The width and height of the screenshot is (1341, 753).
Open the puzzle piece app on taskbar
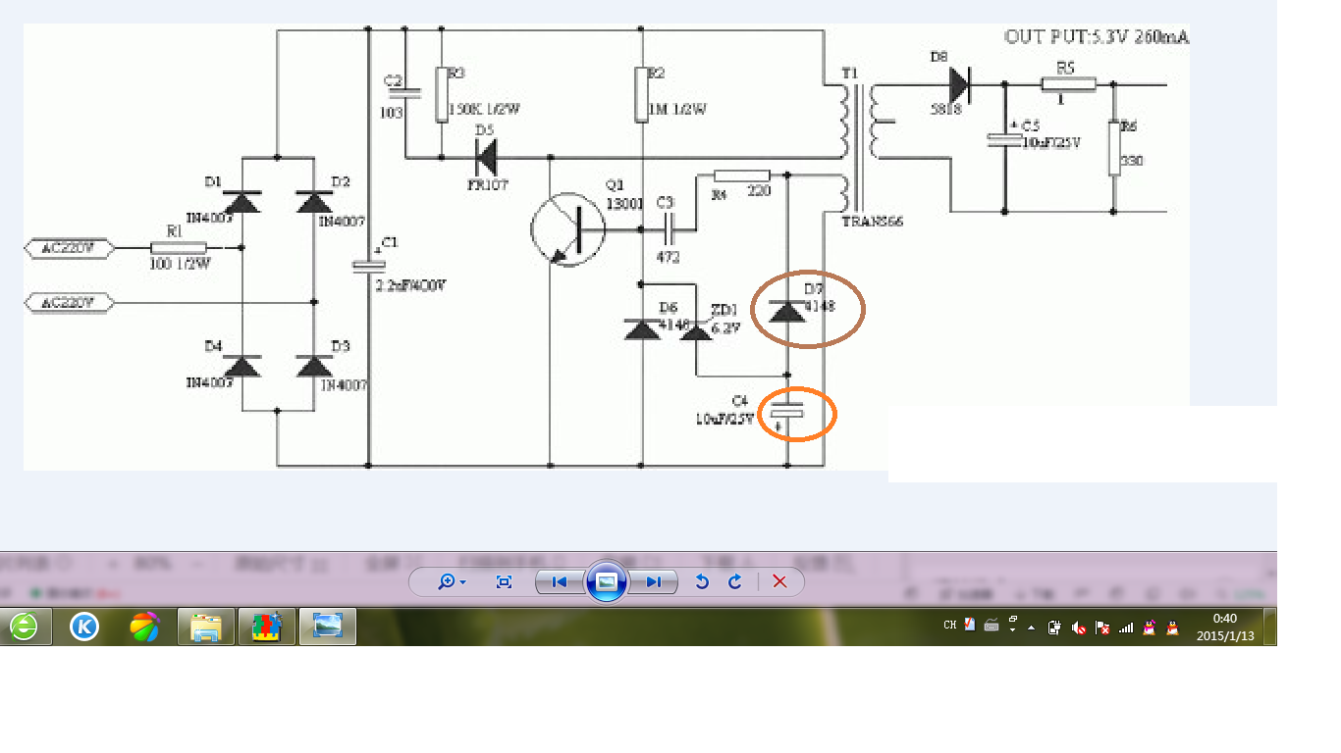click(x=267, y=626)
